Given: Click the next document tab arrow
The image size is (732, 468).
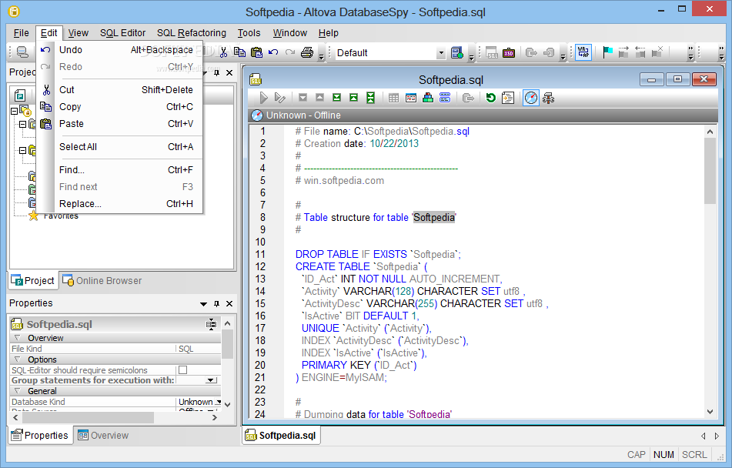Looking at the screenshot, I should pos(717,436).
